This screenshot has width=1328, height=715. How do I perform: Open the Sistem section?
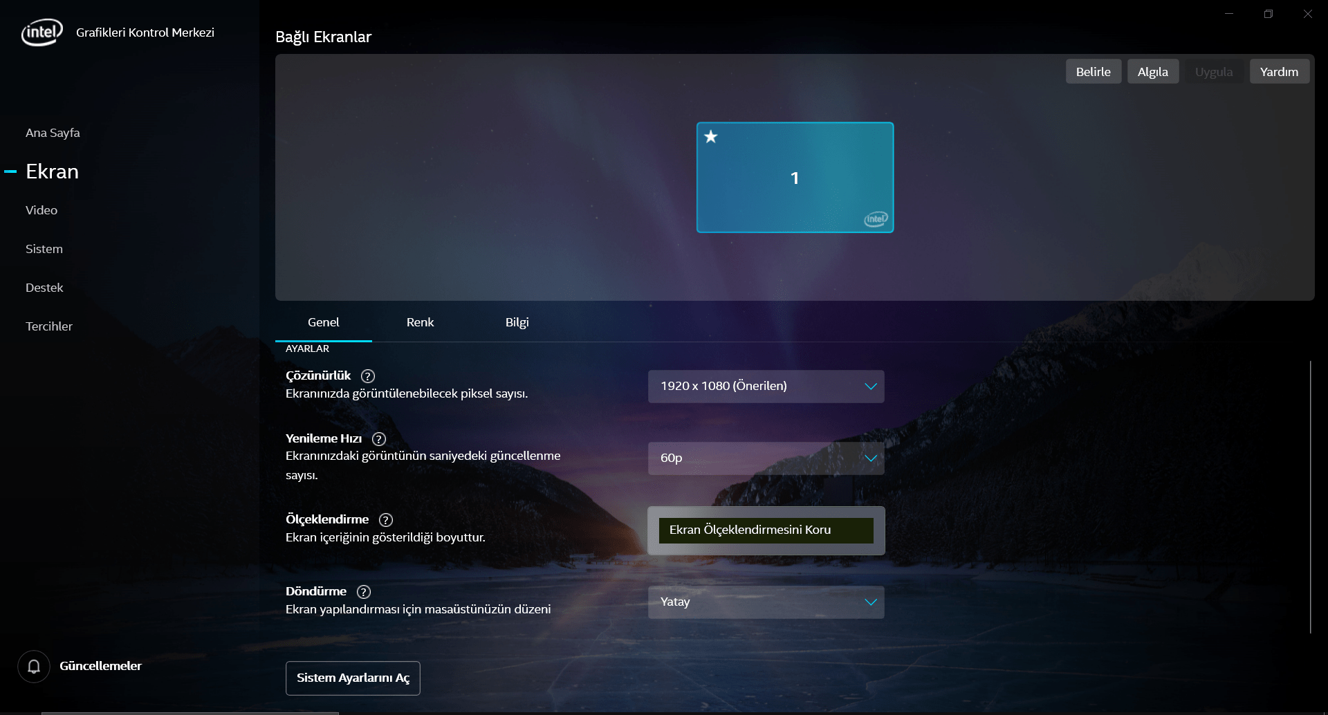[44, 249]
